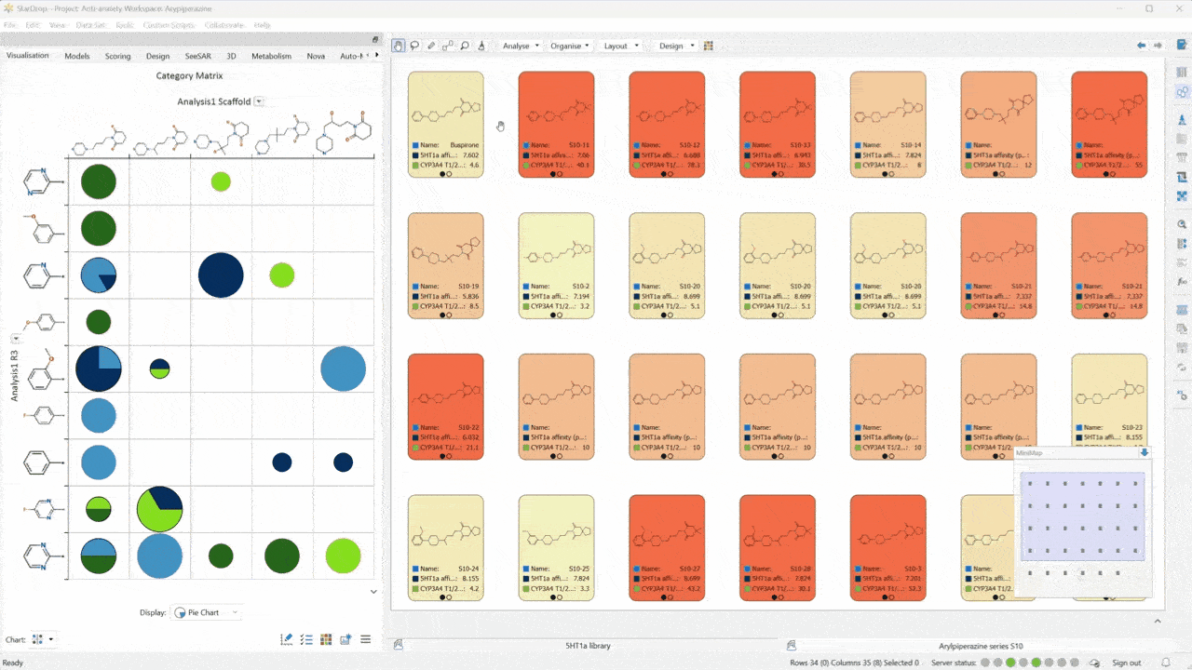Open the Analyse dropdown
Viewport: 1192px width, 670px height.
tap(521, 46)
